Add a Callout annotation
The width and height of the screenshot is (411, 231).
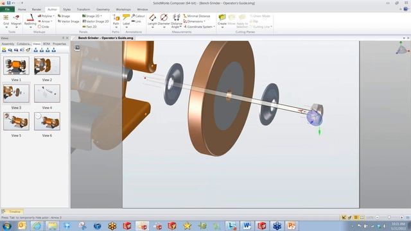[x=138, y=16]
